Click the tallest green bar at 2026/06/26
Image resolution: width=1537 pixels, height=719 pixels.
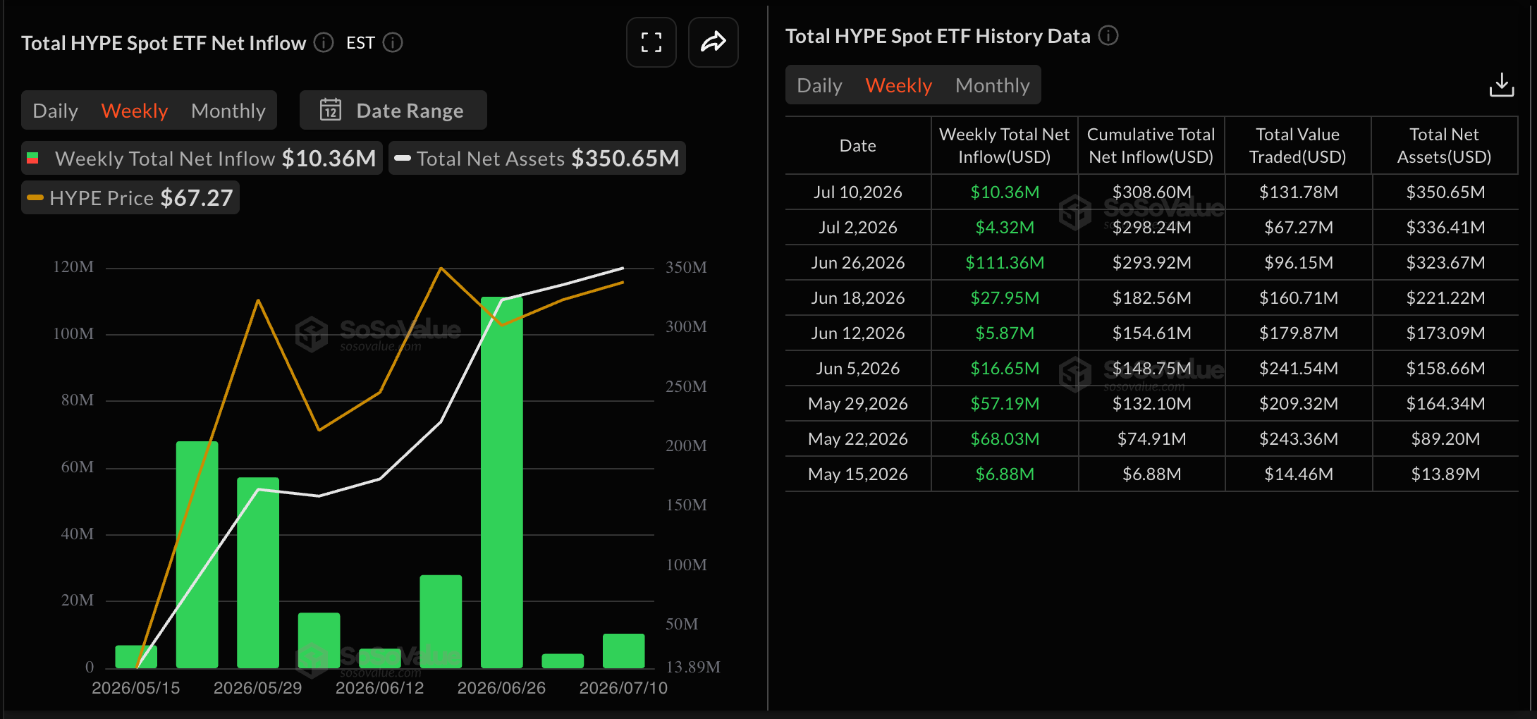coord(502,482)
